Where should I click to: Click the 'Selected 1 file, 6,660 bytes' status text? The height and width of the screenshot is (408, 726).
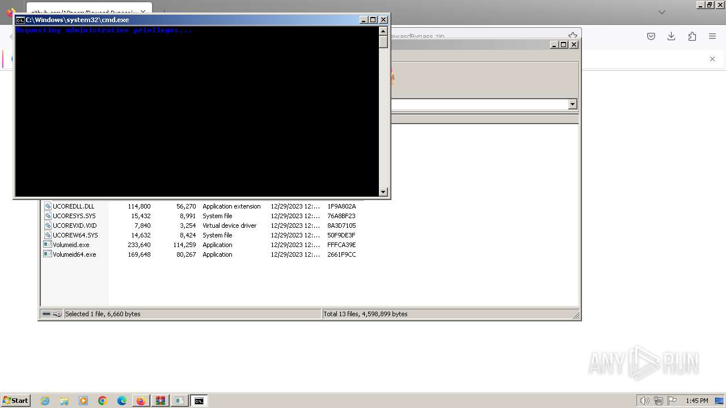click(103, 314)
